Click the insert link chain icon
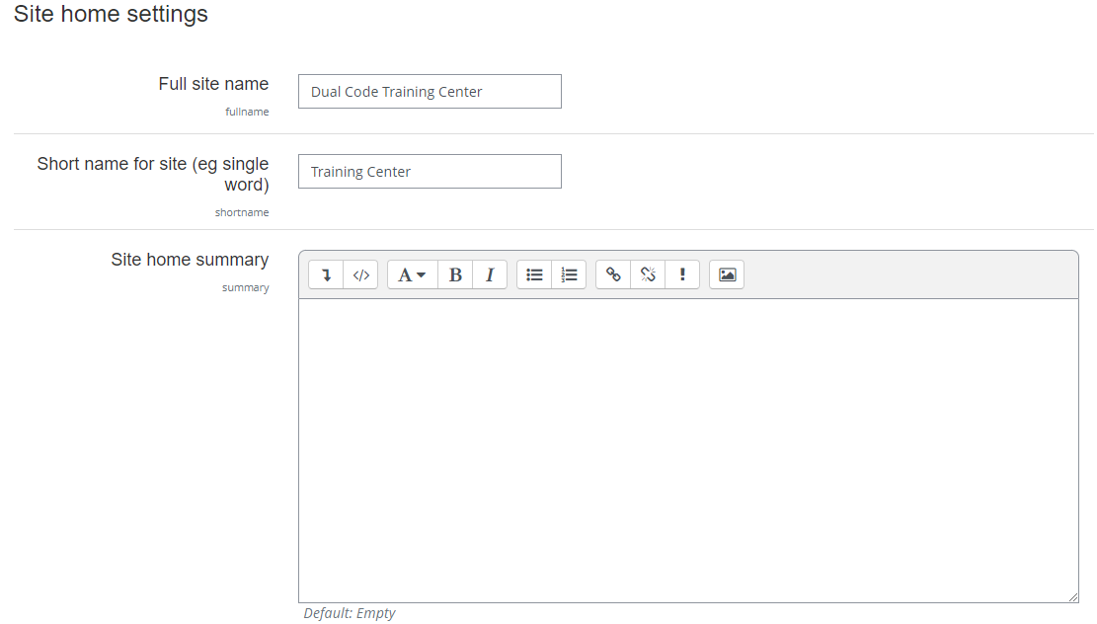Viewport: 1097px width, 624px height. click(x=613, y=274)
